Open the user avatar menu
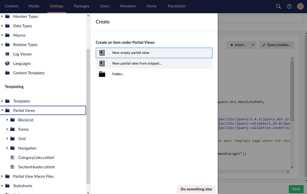The height and width of the screenshot is (194, 307). tap(300, 6)
